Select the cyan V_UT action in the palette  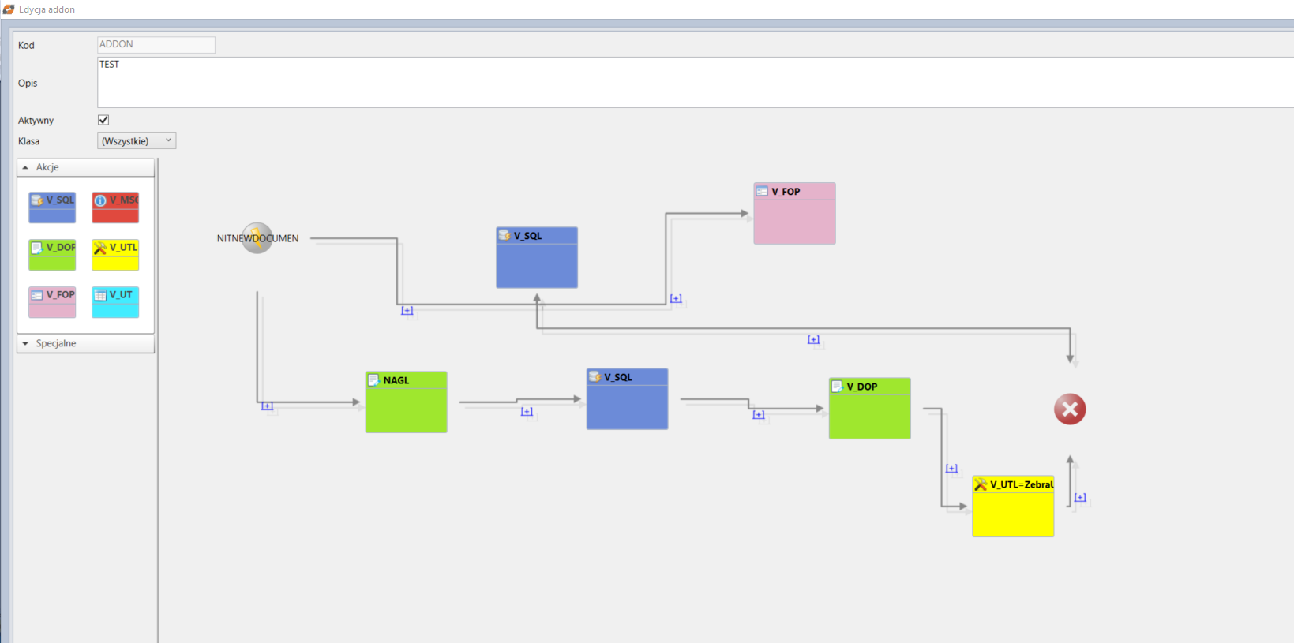115,302
